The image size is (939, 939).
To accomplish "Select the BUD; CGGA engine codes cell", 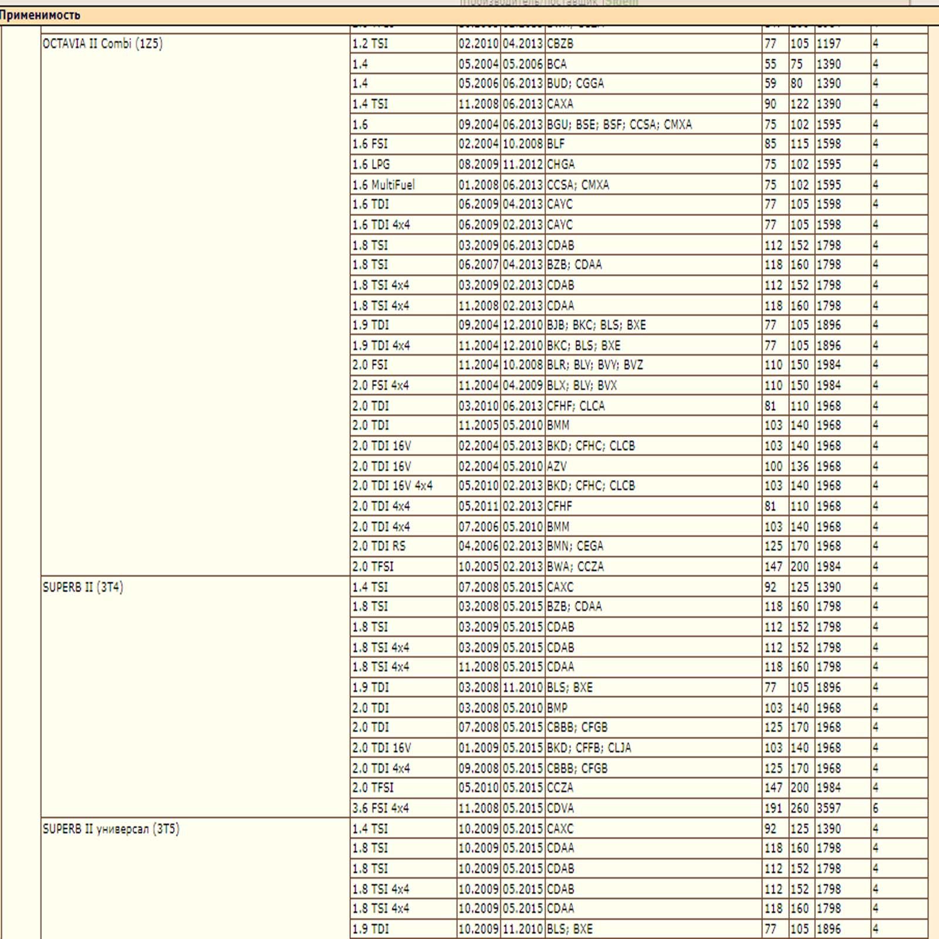I will coord(653,83).
